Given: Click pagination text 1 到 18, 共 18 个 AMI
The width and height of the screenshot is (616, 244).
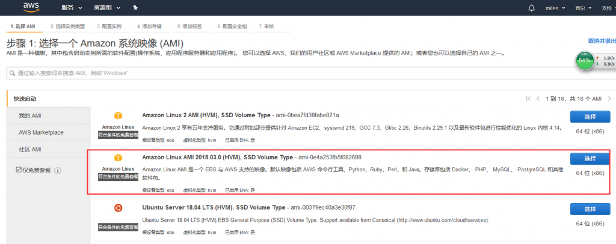Looking at the screenshot, I should [x=573, y=99].
